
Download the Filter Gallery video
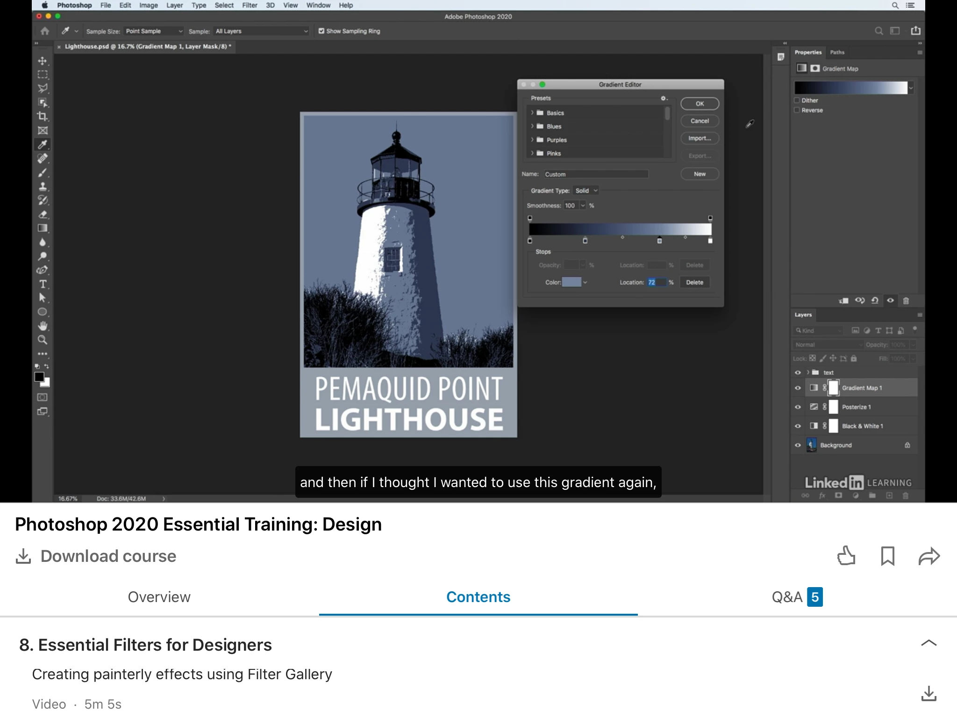(x=928, y=693)
